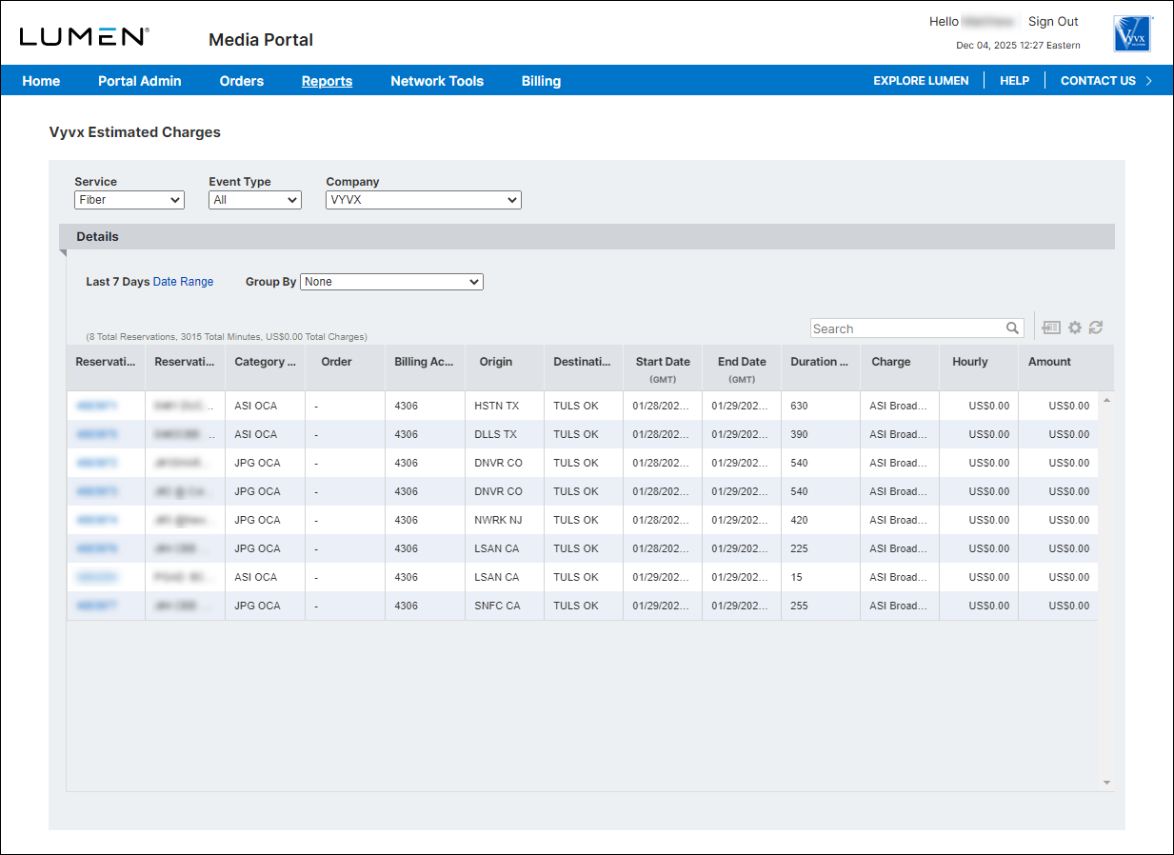Click the export table icon
This screenshot has height=855, width=1174.
pos(1051,328)
